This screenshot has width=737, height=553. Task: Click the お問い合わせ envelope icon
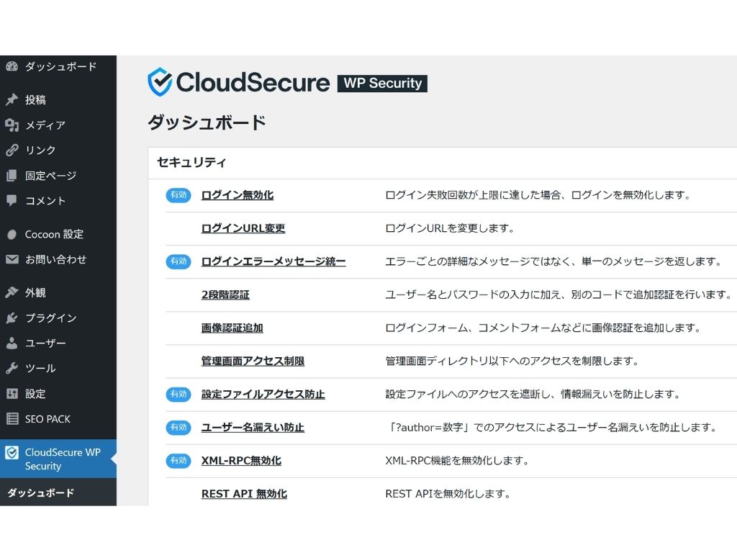point(12,259)
